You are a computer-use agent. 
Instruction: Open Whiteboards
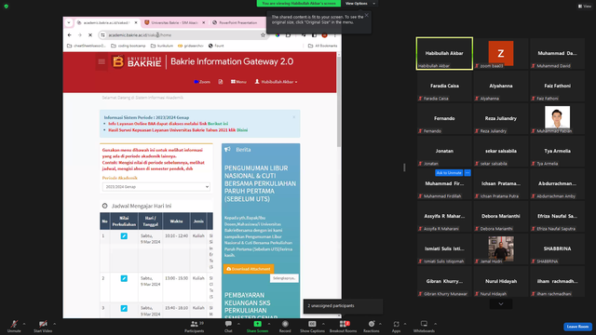tap(424, 326)
